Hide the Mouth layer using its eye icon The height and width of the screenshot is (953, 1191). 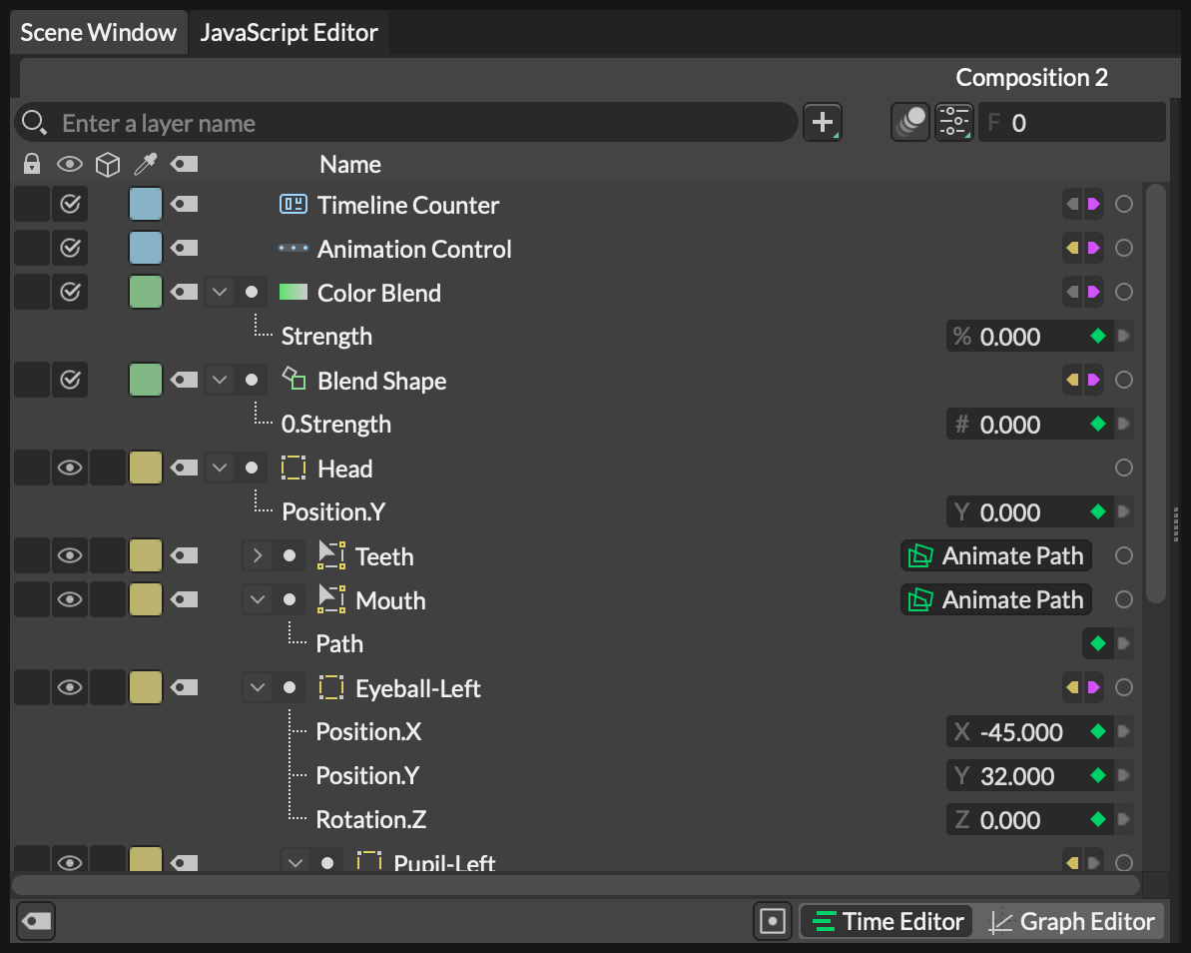tap(70, 600)
